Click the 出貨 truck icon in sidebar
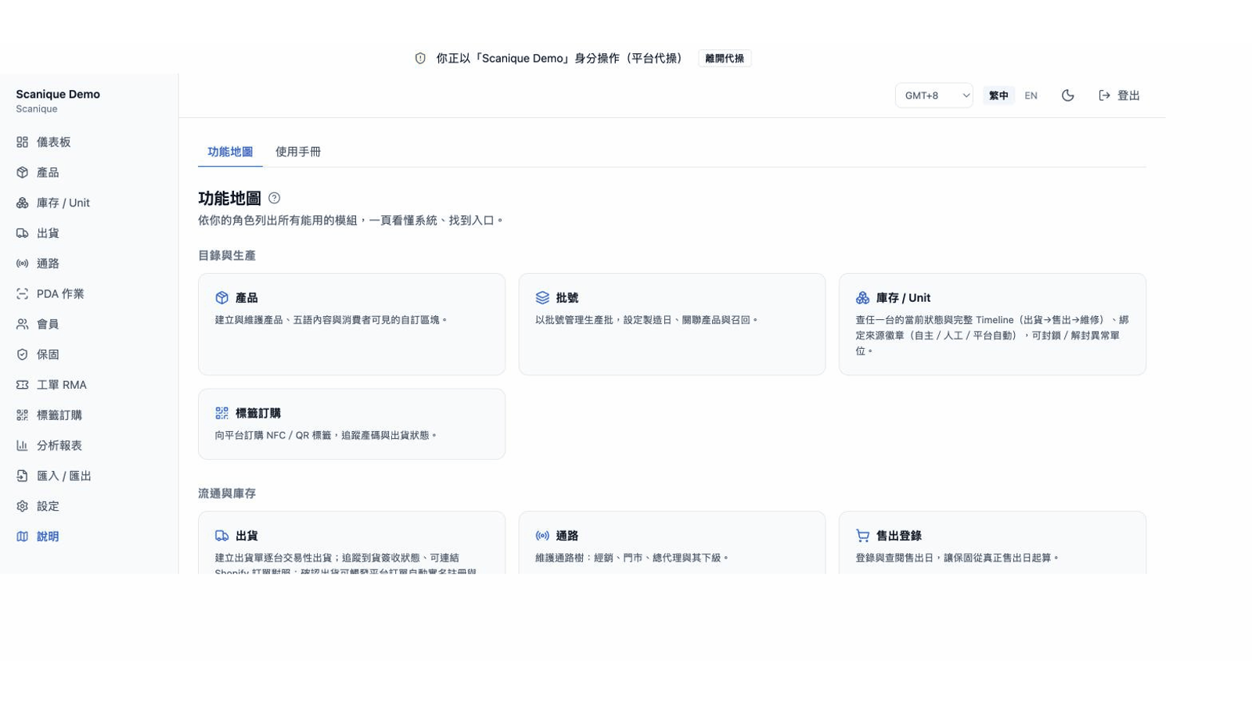This screenshot has height=704, width=1252. pos(22,233)
